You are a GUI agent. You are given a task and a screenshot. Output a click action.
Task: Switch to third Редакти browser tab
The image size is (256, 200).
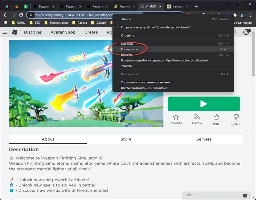(x=97, y=6)
